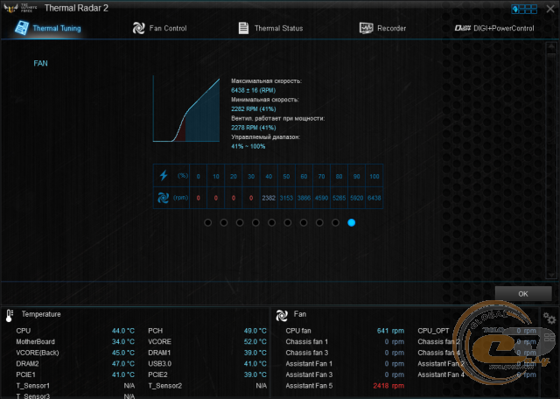This screenshot has width=560, height=399.
Task: Select the ninth page indicator dot
Action: pos(335,222)
